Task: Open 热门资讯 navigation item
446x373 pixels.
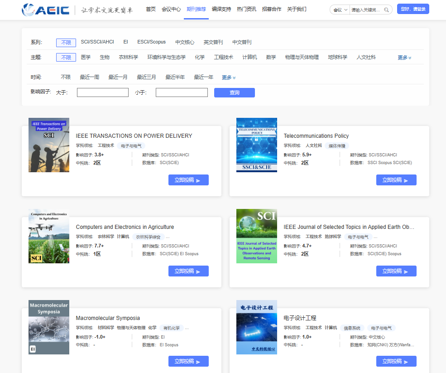Action: tap(246, 9)
